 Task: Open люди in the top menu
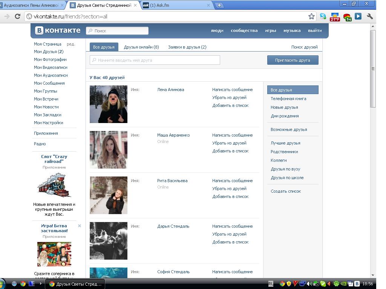click(217, 30)
